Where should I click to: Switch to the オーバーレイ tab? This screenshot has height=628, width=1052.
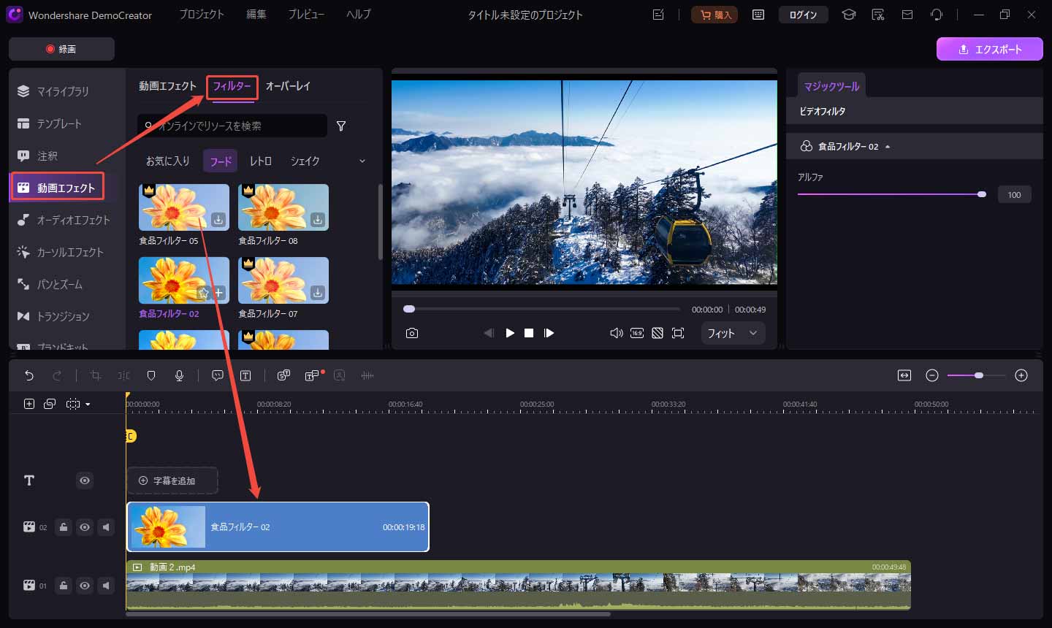(x=288, y=85)
